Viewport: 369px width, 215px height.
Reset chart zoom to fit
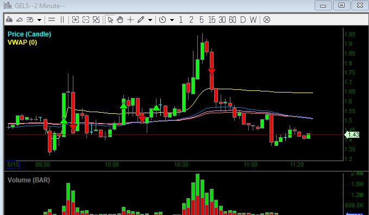[96, 20]
